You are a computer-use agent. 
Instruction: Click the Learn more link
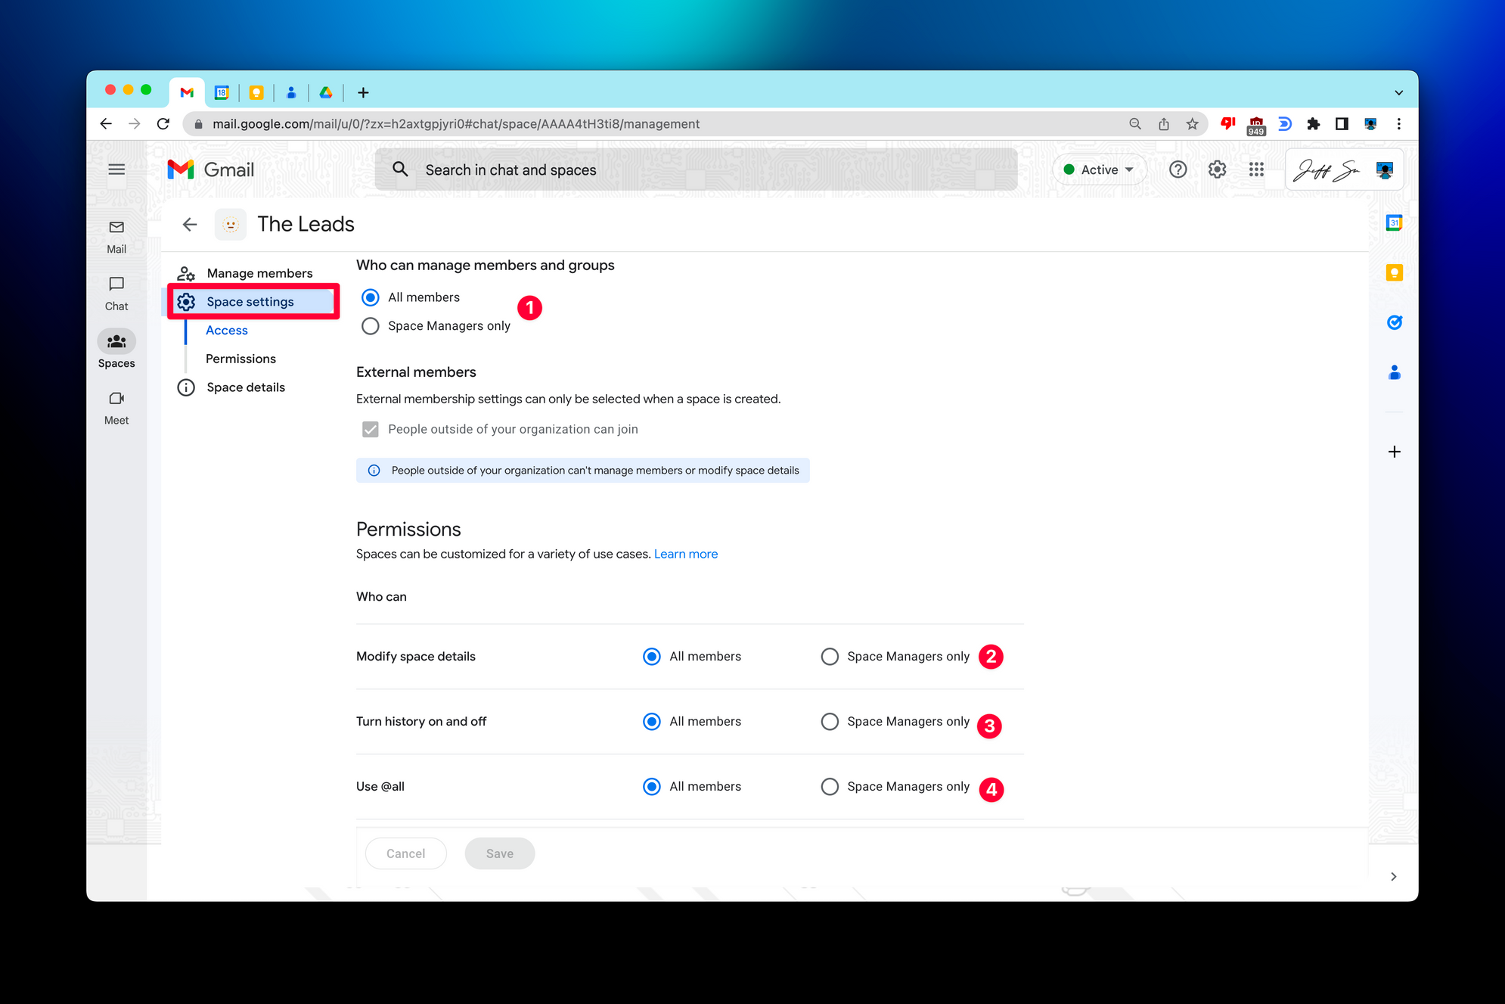coord(685,554)
